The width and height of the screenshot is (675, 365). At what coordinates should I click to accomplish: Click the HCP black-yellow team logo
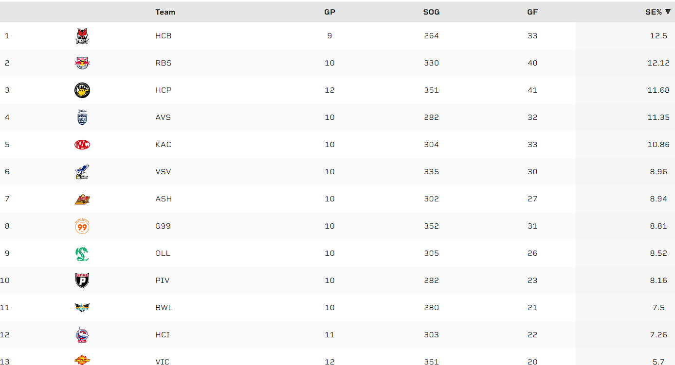tap(82, 90)
